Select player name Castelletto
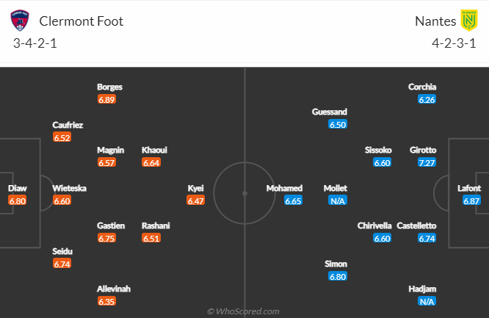Viewport: 489px width, 318px height. tap(416, 225)
